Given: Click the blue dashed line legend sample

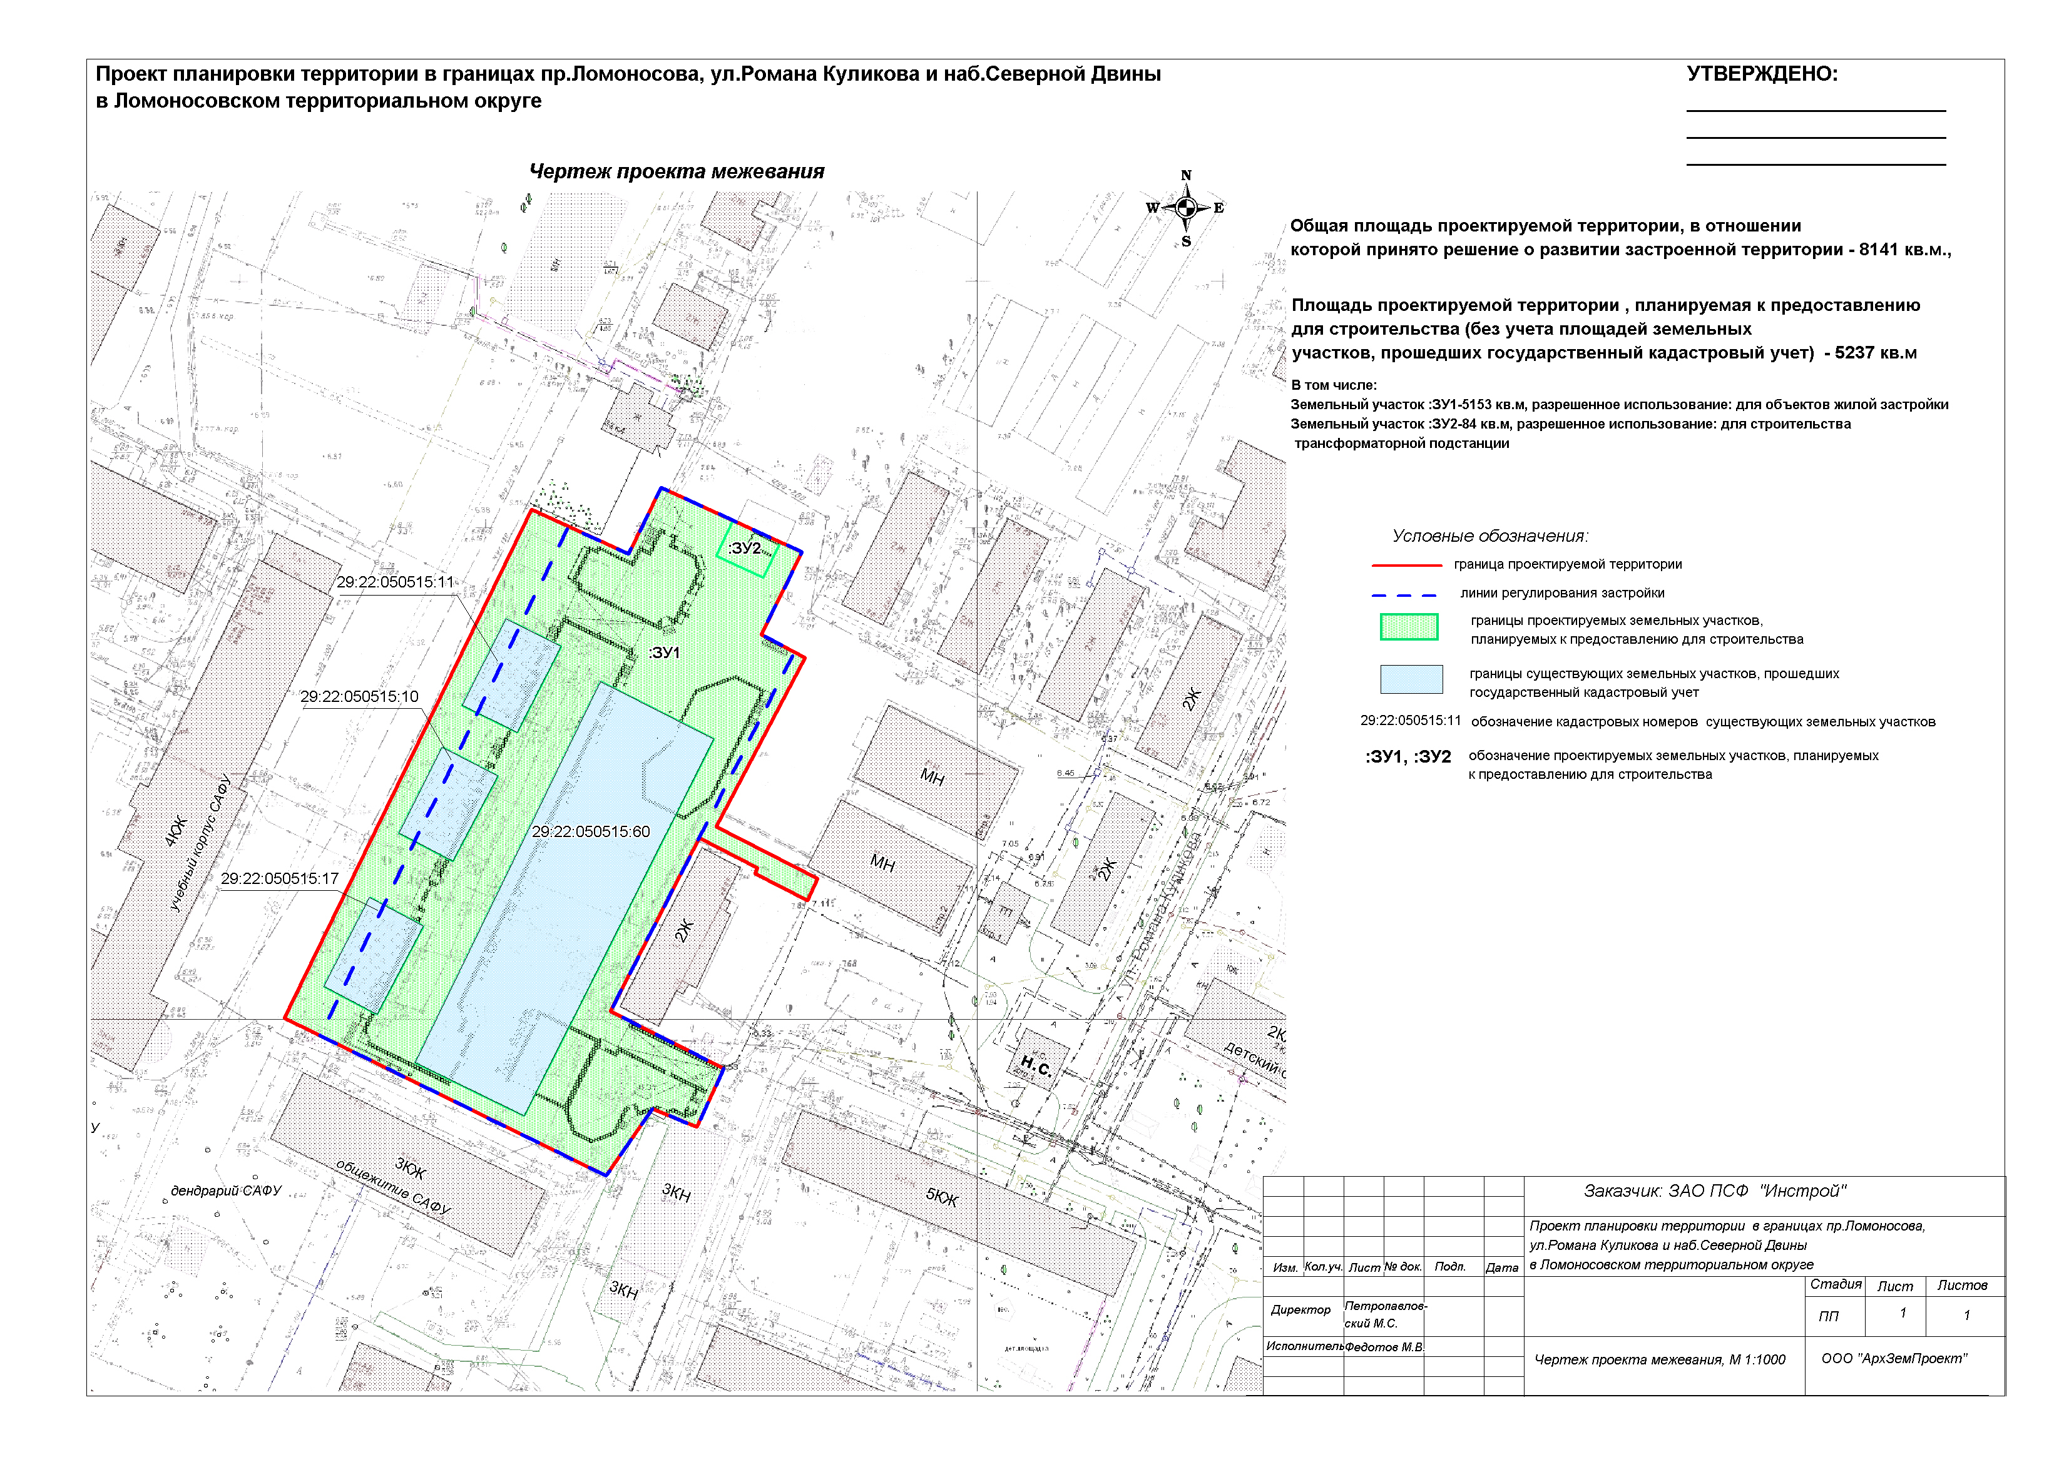Looking at the screenshot, I should tap(1404, 594).
